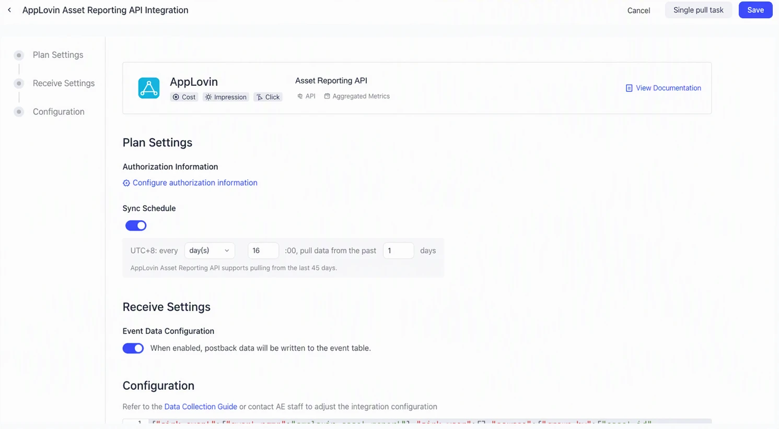Click the Click tag cursor icon

click(260, 97)
